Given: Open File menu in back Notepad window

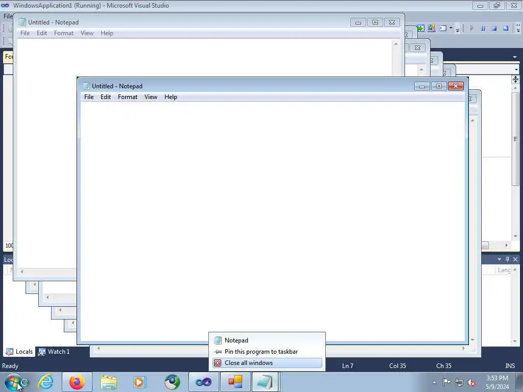Looking at the screenshot, I should 25,33.
